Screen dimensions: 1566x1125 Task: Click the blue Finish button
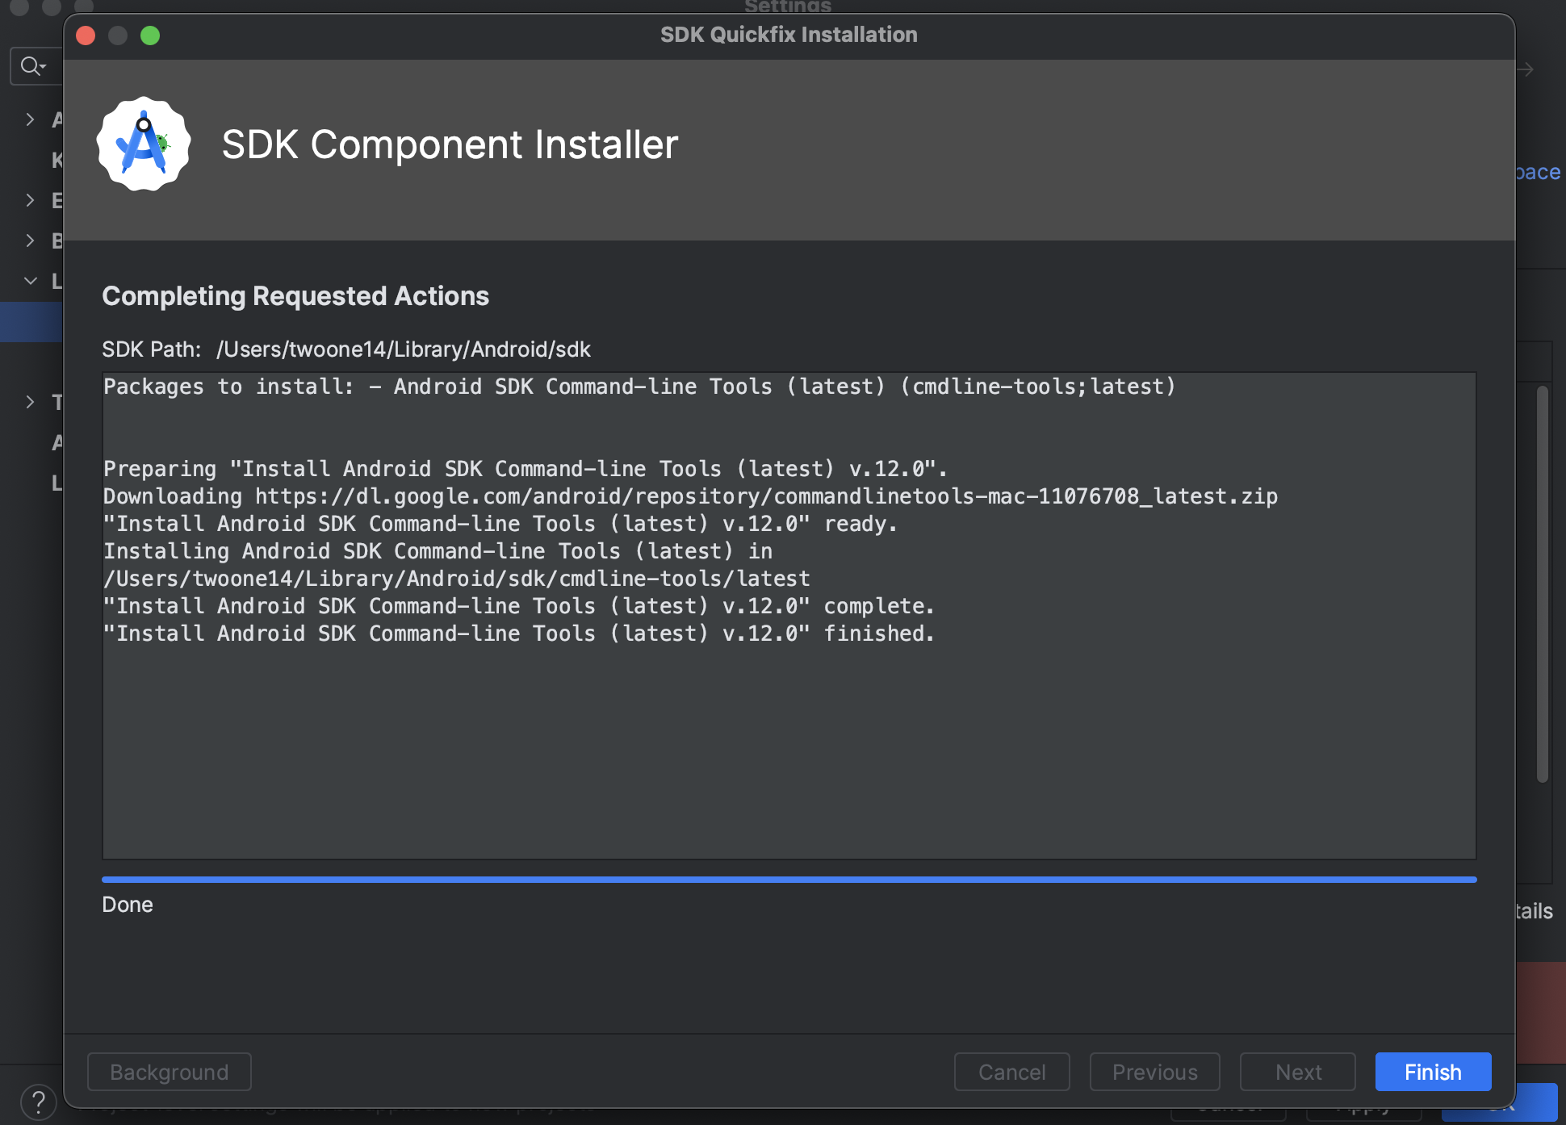coord(1432,1072)
